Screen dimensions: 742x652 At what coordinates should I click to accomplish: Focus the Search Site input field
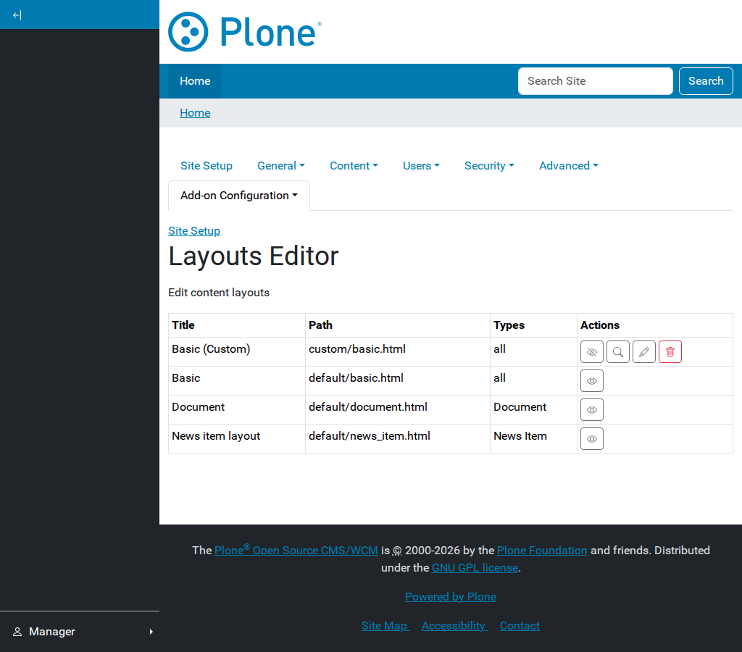tap(596, 81)
